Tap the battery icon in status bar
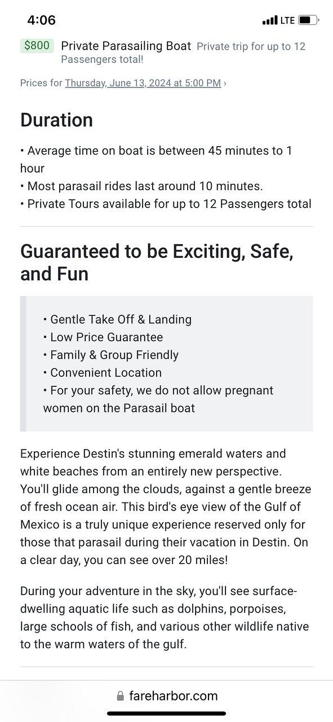The width and height of the screenshot is (333, 722). 308,20
